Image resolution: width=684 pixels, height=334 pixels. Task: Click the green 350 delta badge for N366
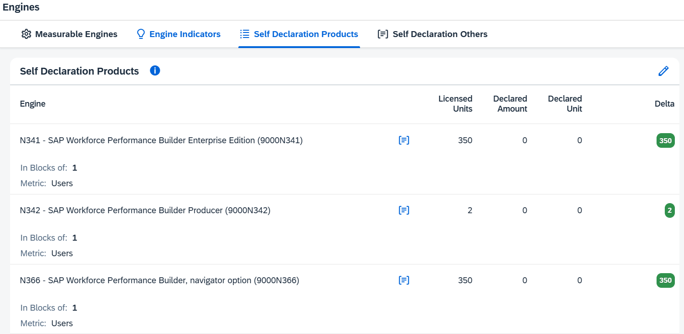[665, 280]
